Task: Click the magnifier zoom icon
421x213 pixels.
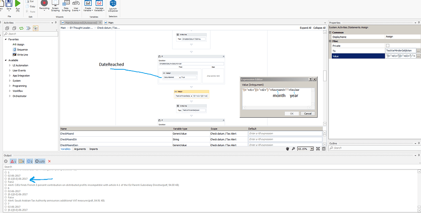Action: point(294,149)
